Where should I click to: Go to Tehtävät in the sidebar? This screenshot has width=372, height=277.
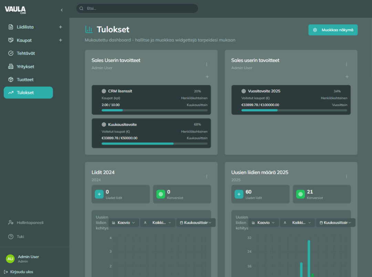click(x=26, y=53)
